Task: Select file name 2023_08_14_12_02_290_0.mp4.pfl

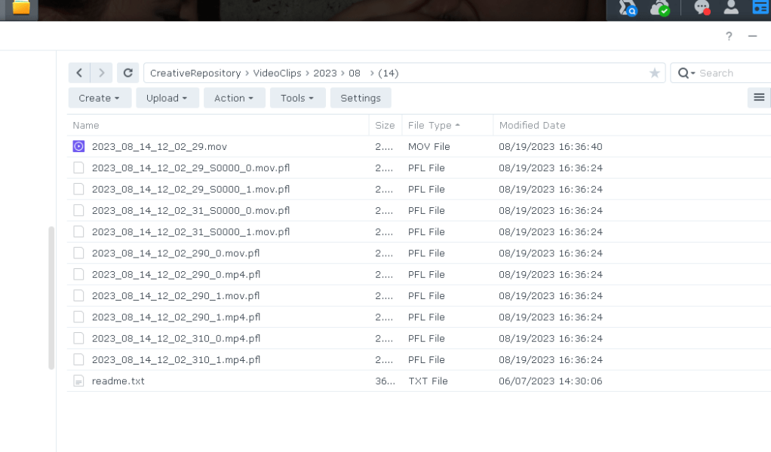Action: click(176, 274)
